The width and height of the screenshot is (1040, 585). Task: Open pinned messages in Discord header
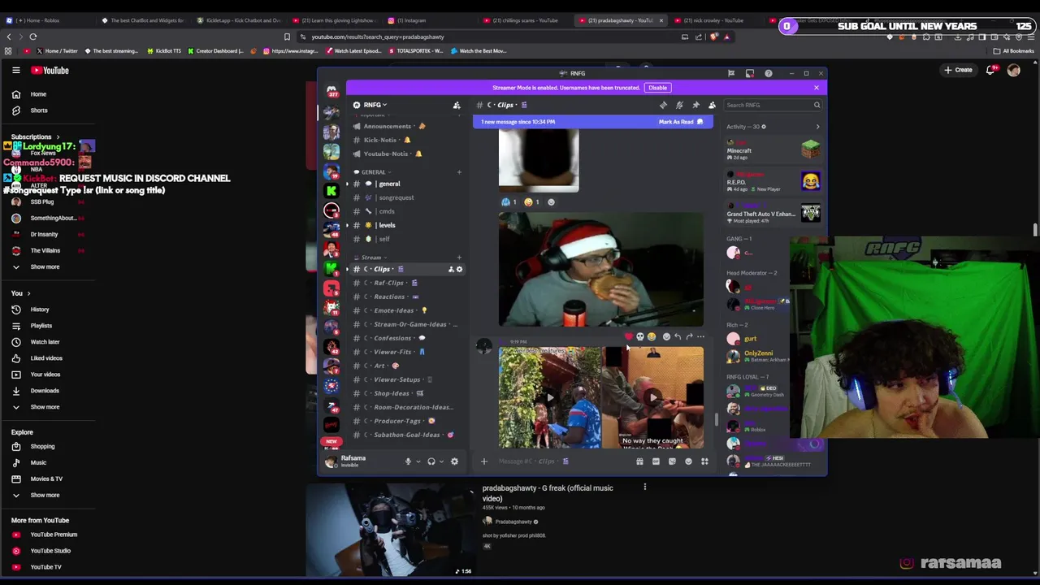click(x=695, y=105)
